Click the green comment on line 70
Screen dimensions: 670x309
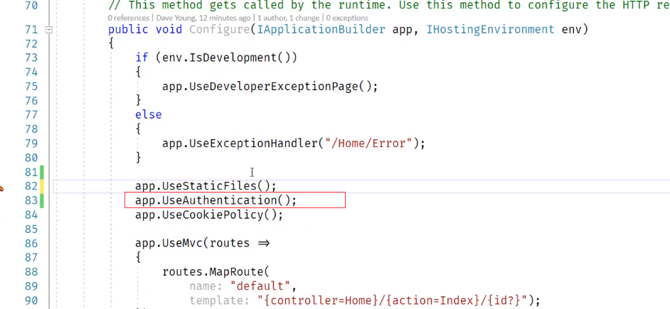point(389,6)
